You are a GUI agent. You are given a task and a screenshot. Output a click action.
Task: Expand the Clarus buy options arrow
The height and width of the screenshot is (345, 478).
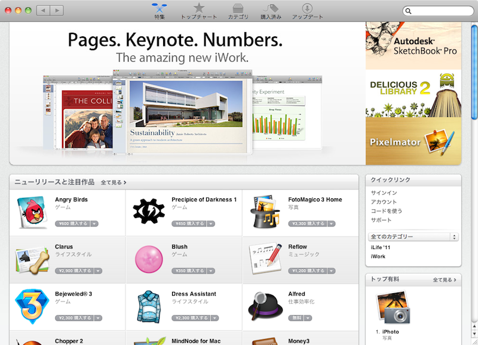(x=98, y=271)
